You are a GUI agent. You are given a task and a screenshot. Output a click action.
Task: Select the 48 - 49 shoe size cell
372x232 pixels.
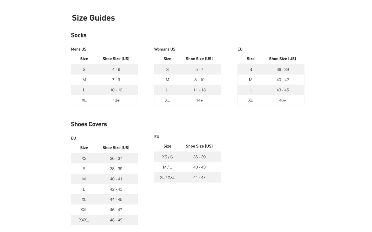coord(116,220)
